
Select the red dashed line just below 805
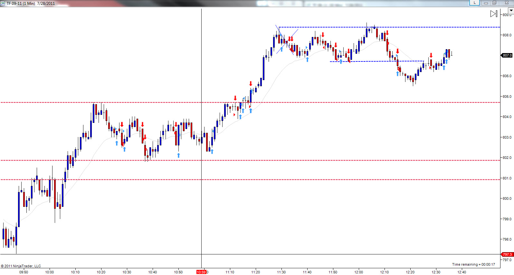[x=250, y=102]
